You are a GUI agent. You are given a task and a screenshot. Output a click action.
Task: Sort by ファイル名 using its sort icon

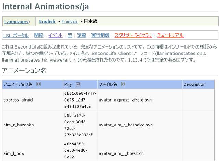123,84
